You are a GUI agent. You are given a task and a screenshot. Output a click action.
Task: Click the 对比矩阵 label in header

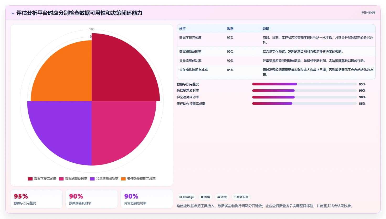(368, 13)
